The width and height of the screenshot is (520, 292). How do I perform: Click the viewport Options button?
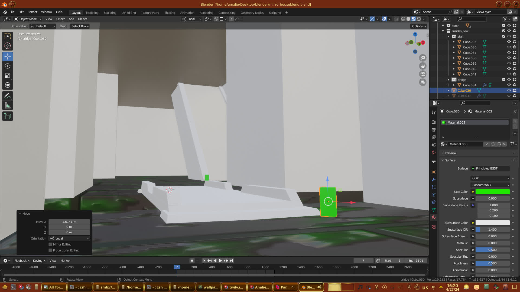click(419, 26)
